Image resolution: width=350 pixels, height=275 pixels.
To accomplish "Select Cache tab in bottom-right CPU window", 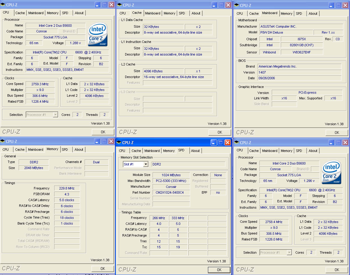I will point(254,151).
